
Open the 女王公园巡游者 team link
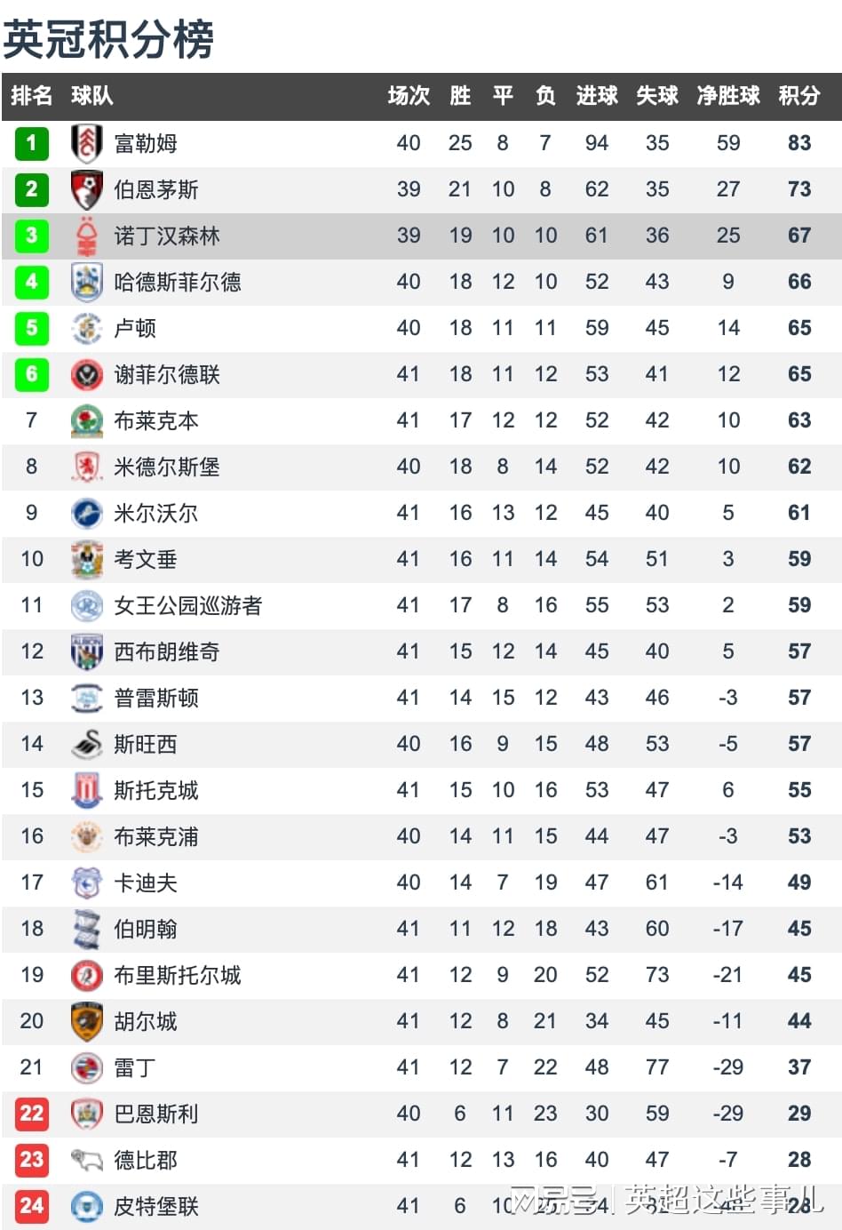coord(188,605)
